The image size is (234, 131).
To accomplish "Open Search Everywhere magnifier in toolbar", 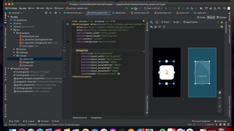I will click(224, 8).
